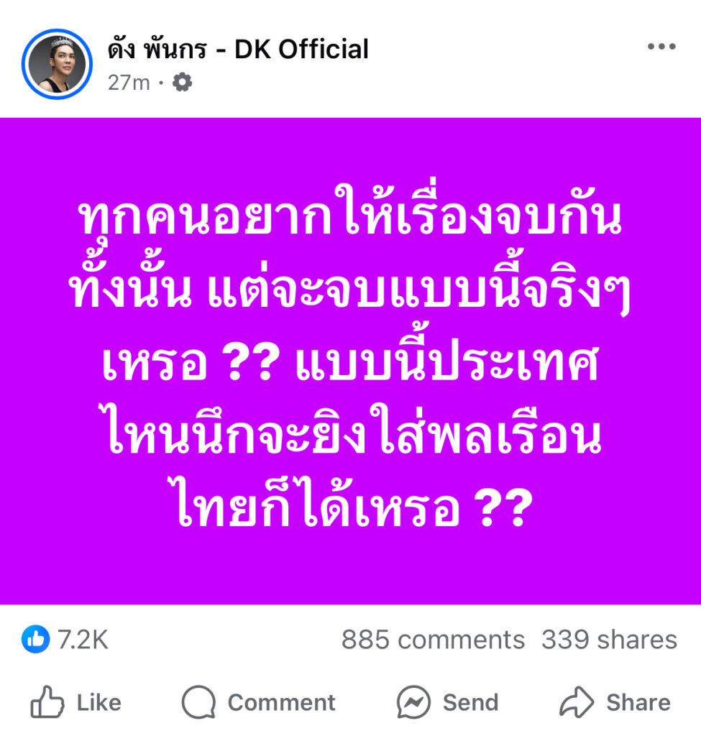Screen dimensions: 701x736
Task: Open the ดัง พันกร - DK Official page name
Action: point(238,50)
